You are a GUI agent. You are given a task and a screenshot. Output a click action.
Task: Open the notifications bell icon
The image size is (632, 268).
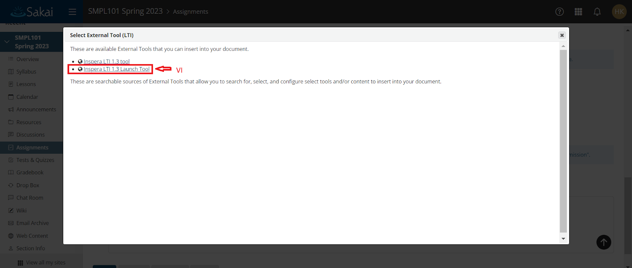click(x=597, y=12)
